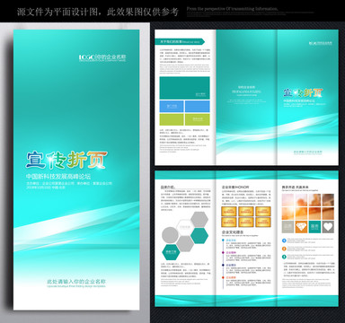Image resolution: width=345 pixels, height=323 pixels.
Task: Click the teal arrow heading banner on brochure
Action: coord(180,42)
